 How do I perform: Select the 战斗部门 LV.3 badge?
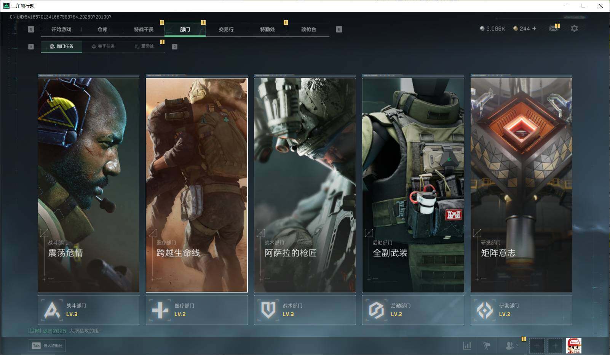point(88,310)
